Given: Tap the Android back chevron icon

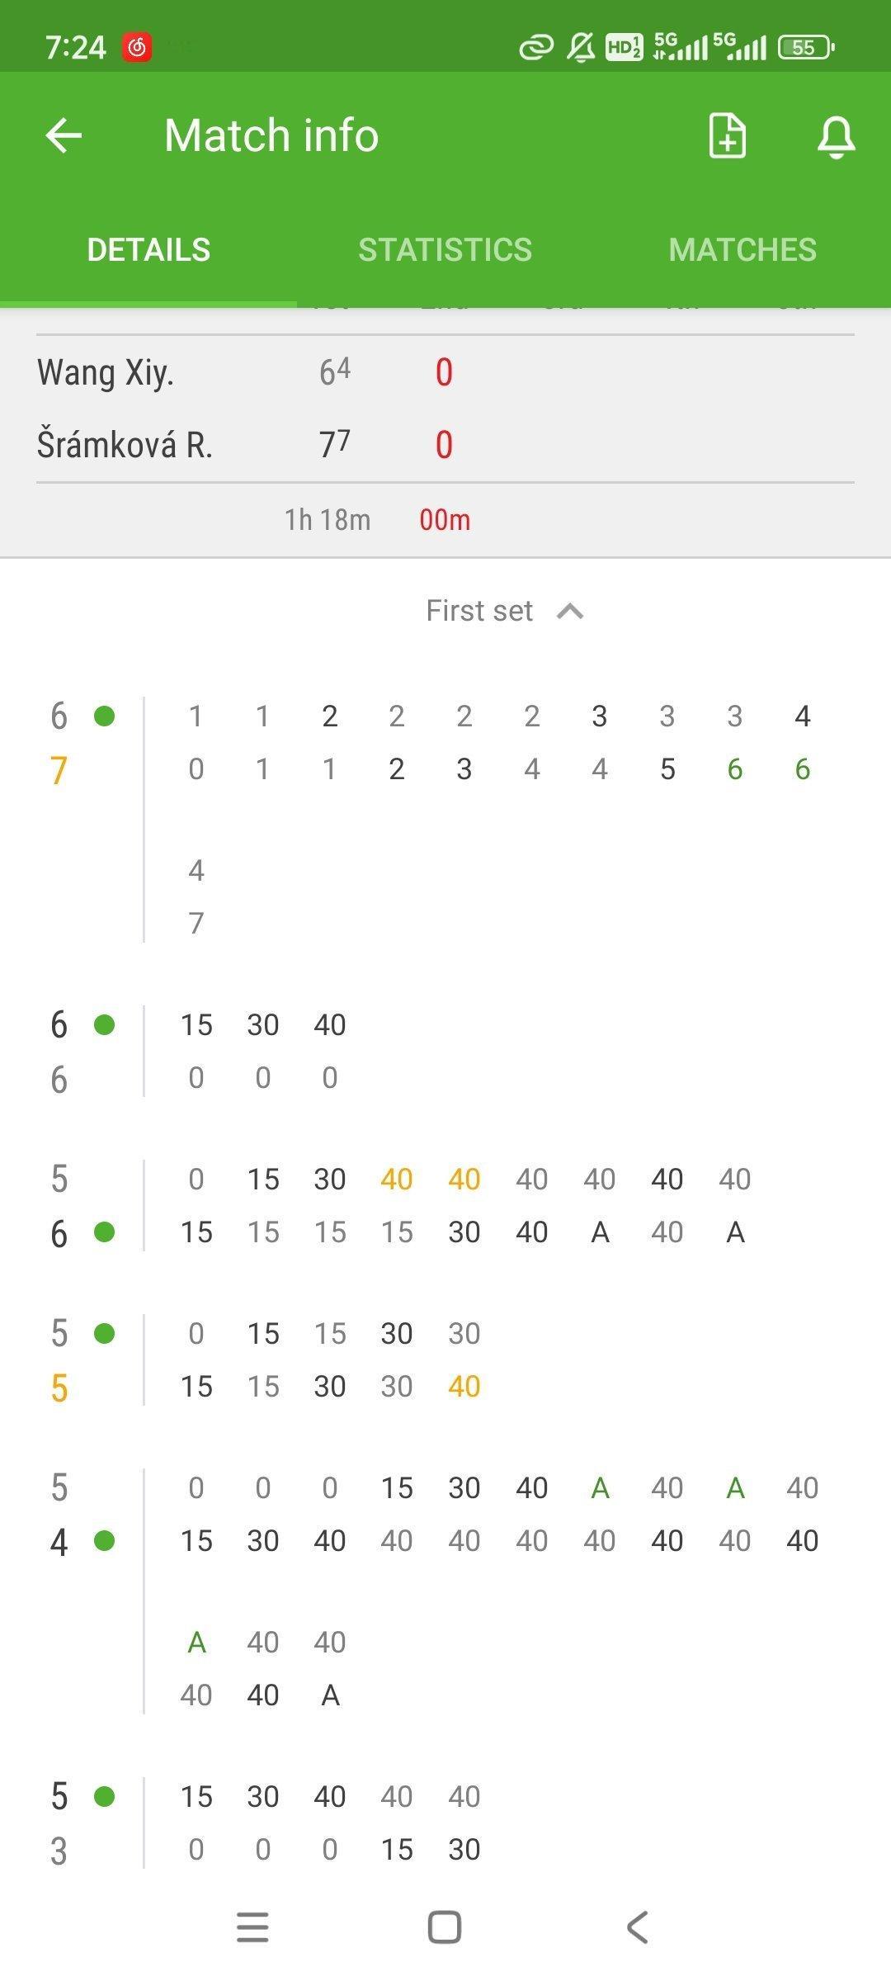Looking at the screenshot, I should [x=637, y=1927].
